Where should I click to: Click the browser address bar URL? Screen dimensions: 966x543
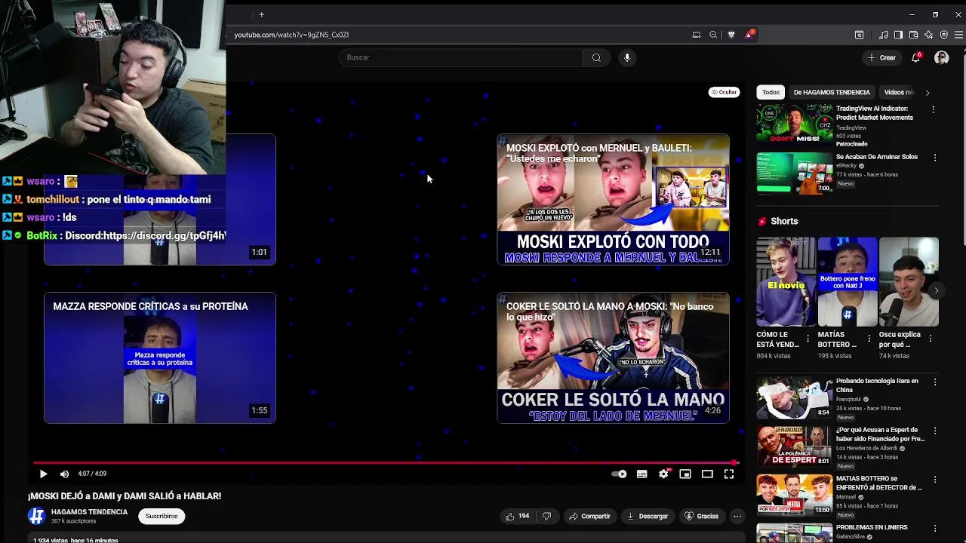tap(291, 35)
